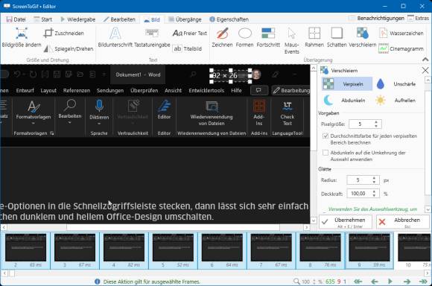The height and width of the screenshot is (286, 432).
Task: Click Übernehmen to apply
Action: click(x=346, y=222)
